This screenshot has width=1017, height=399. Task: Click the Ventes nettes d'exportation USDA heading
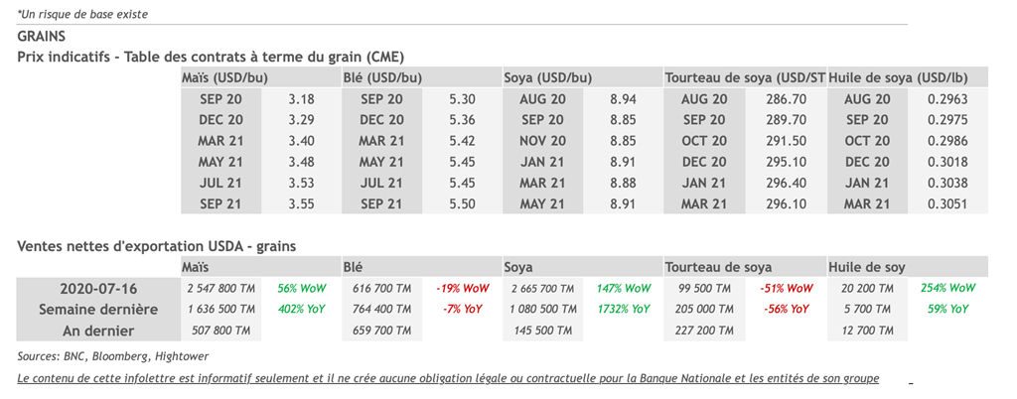point(156,245)
